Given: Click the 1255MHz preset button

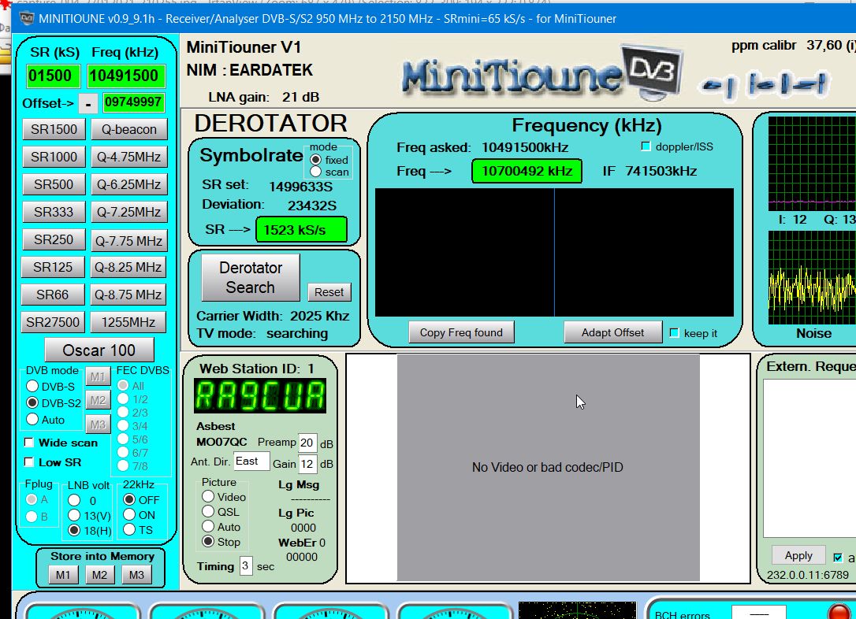Looking at the screenshot, I should tap(128, 322).
